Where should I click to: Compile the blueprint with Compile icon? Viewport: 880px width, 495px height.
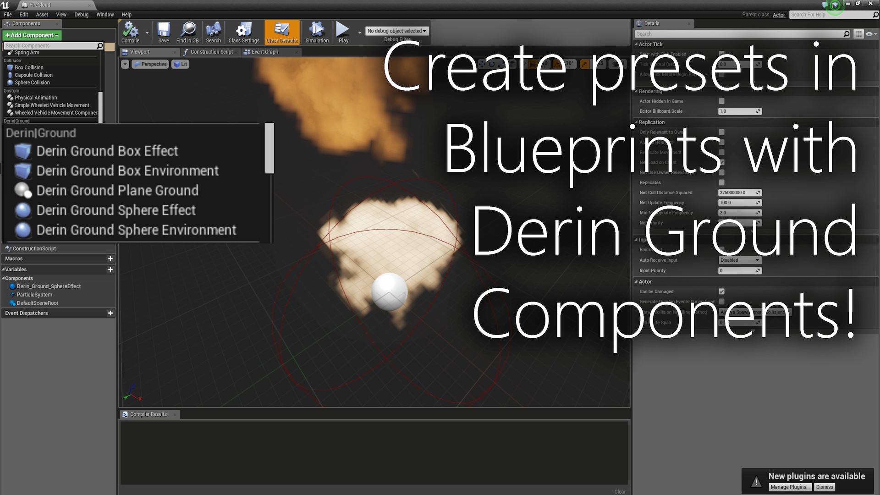point(130,32)
